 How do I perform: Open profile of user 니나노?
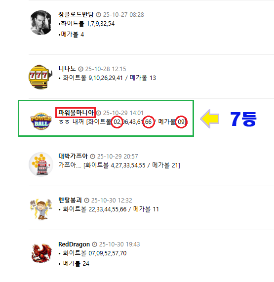click(x=67, y=69)
